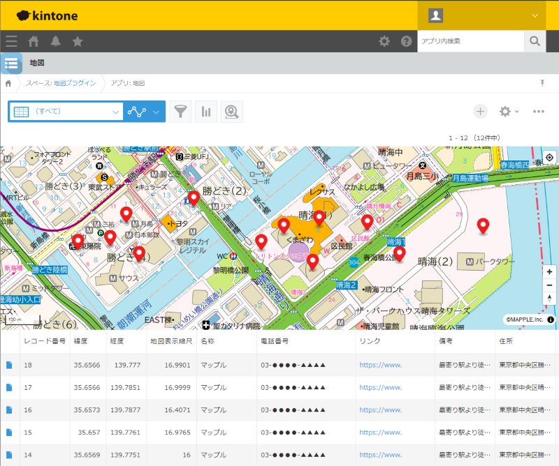Click the home icon in the breadcrumb
This screenshot has height=466, width=559.
point(8,82)
